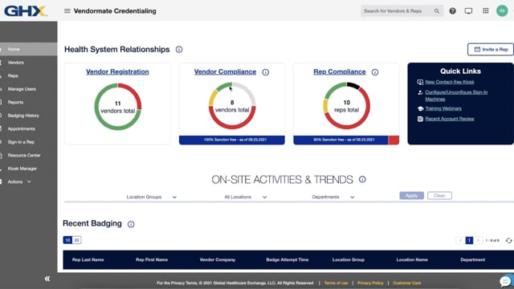This screenshot has height=289, width=514.
Task: Open Recent Account Review quick link
Action: pos(450,119)
